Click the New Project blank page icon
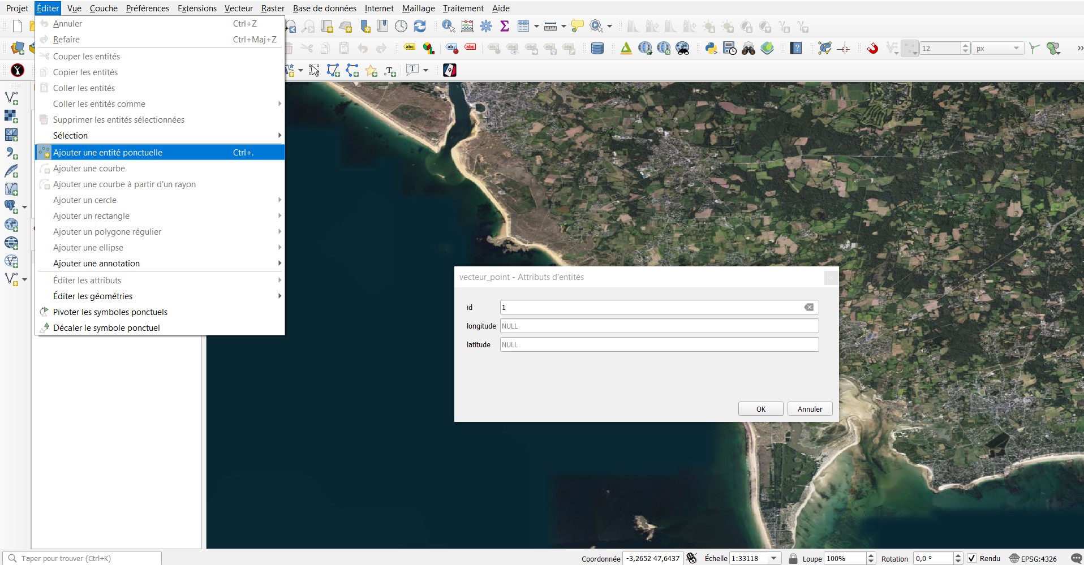The width and height of the screenshot is (1084, 565). [18, 26]
